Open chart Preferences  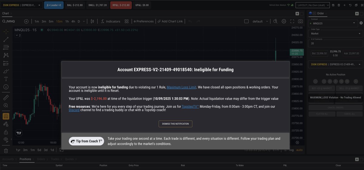click(x=143, y=21)
